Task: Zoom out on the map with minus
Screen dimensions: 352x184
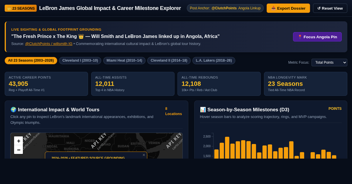Action: pyautogui.click(x=18, y=150)
